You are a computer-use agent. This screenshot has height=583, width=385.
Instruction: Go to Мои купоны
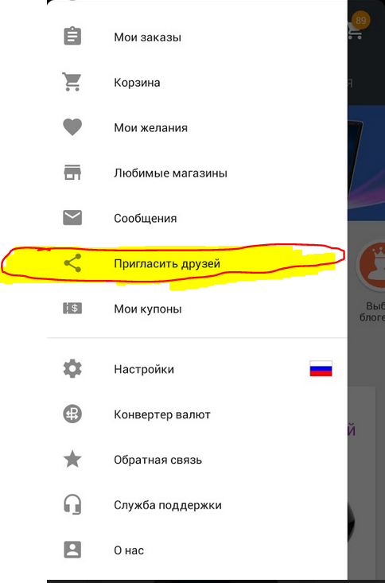click(x=197, y=309)
